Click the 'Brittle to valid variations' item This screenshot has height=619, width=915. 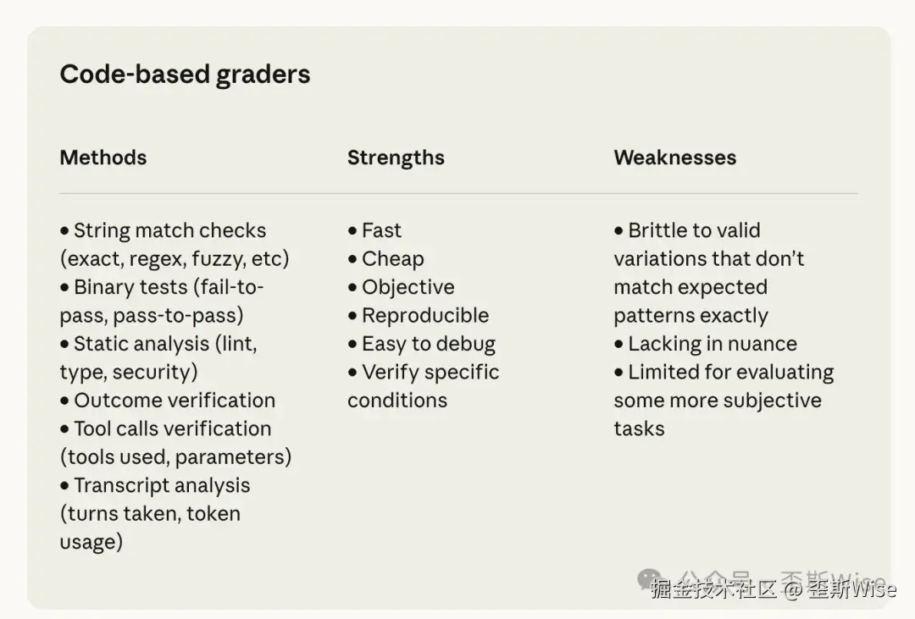(x=709, y=273)
